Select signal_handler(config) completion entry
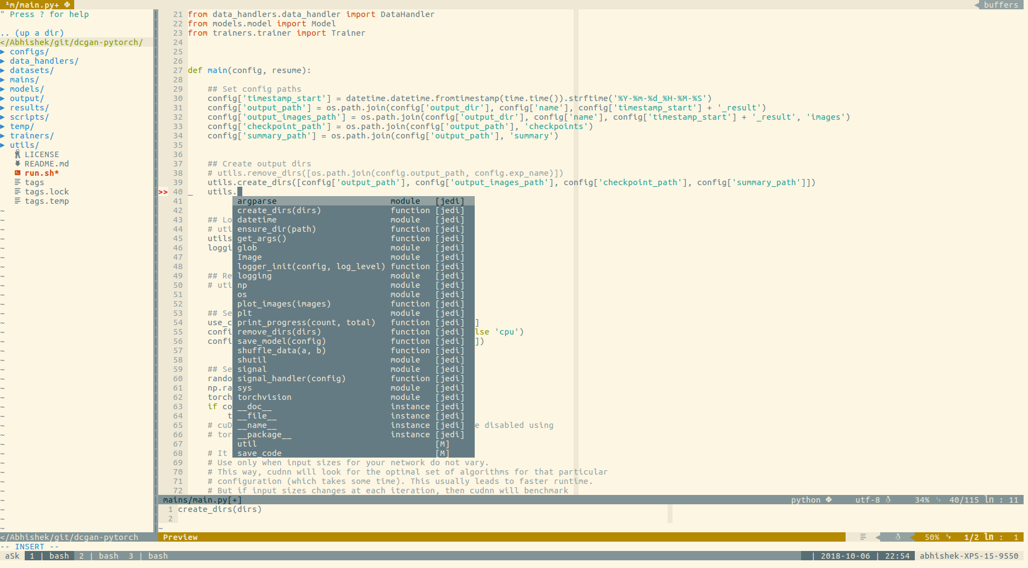Image resolution: width=1028 pixels, height=568 pixels. pos(353,378)
